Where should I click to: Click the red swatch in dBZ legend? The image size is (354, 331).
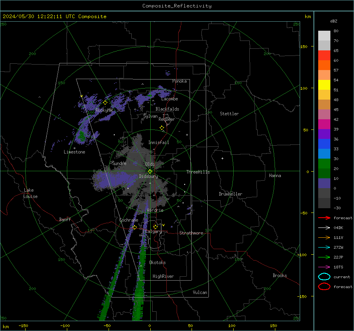point(324,55)
